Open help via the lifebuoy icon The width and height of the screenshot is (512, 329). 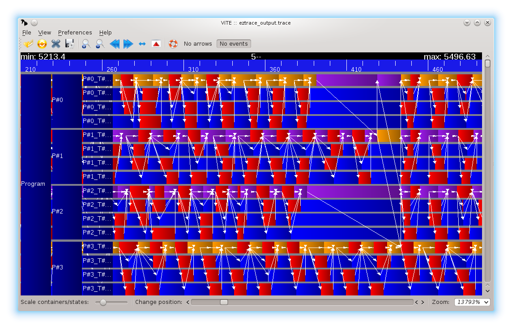click(173, 44)
